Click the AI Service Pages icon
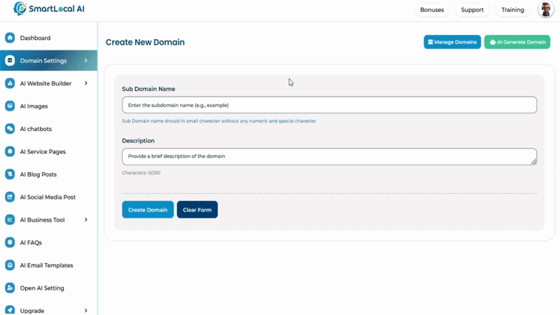This screenshot has width=560, height=315. pos(10,152)
